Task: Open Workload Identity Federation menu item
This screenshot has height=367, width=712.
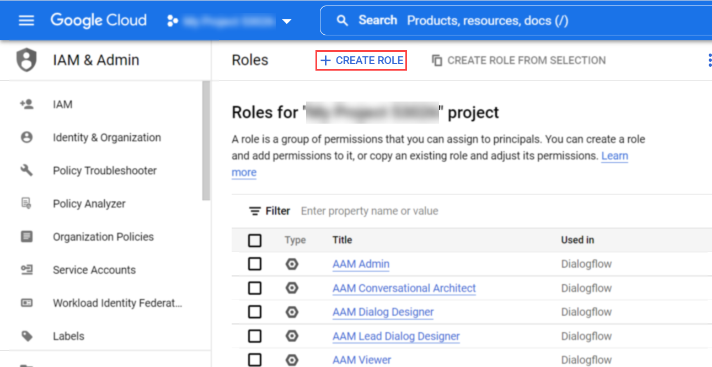Action: coord(117,303)
